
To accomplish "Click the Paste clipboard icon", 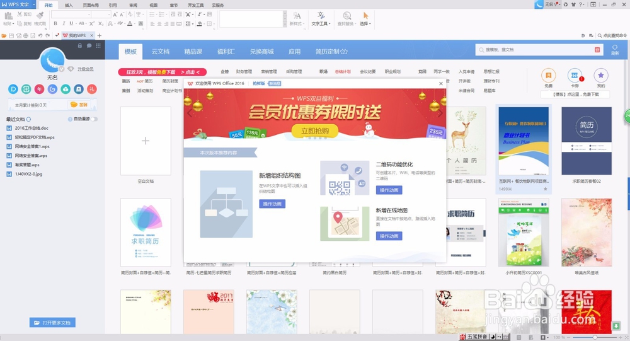I will coord(8,16).
